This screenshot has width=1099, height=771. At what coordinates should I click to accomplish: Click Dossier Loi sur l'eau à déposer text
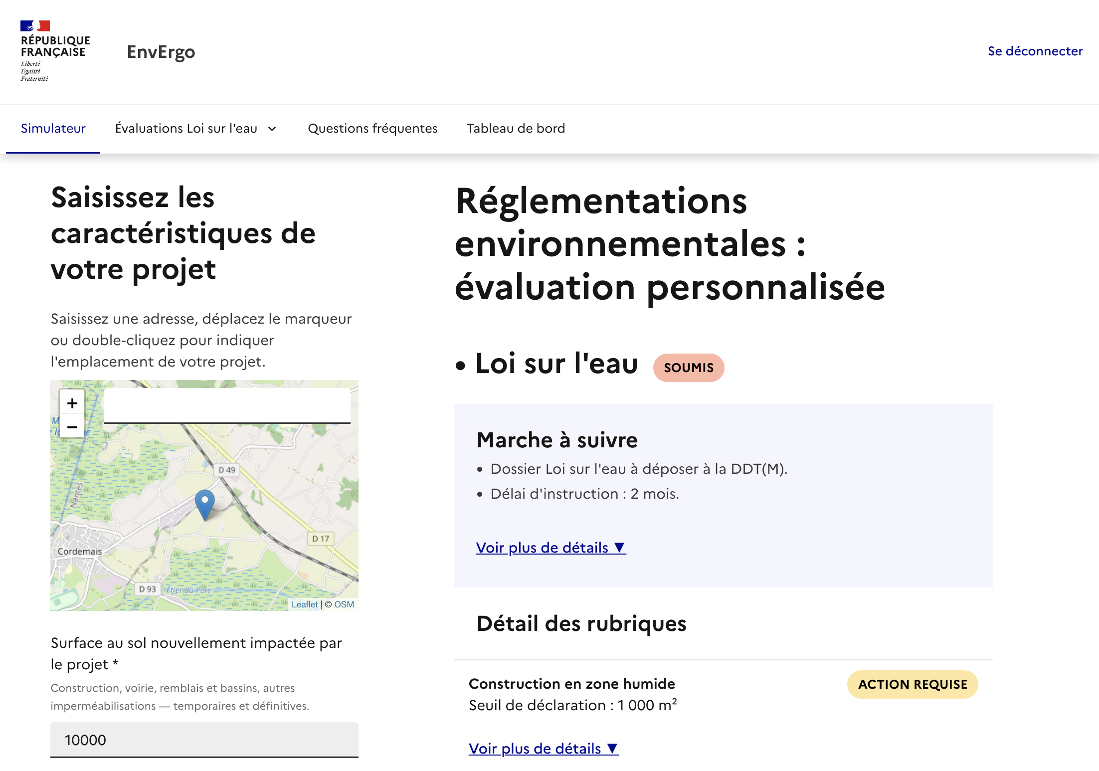click(639, 469)
